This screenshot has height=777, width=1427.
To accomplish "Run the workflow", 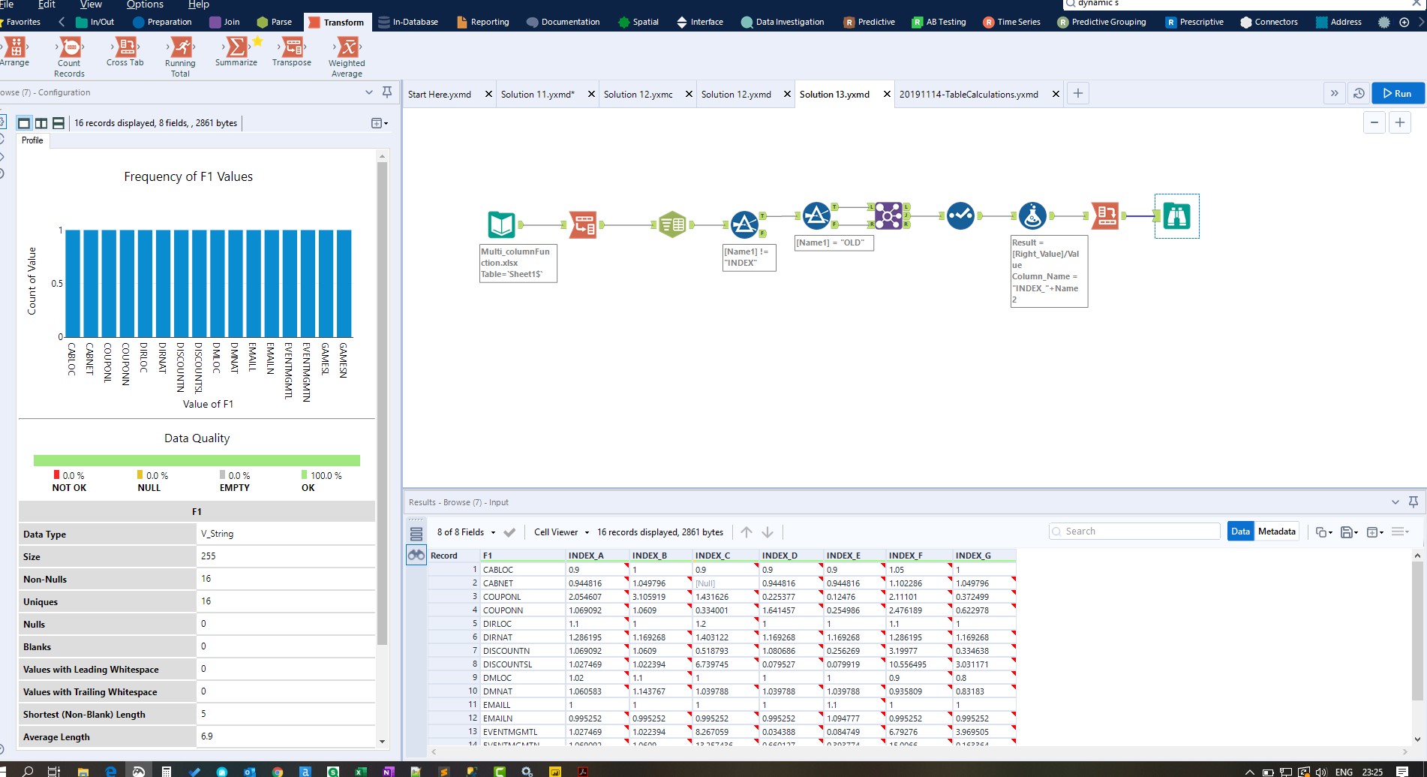I will click(x=1397, y=94).
